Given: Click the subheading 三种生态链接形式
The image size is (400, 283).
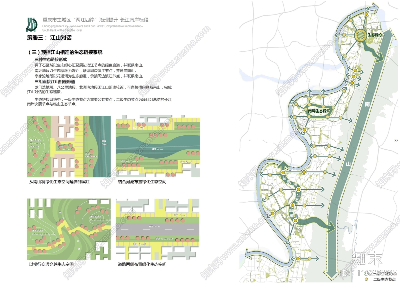Looking at the screenshot, I should point(51,60).
